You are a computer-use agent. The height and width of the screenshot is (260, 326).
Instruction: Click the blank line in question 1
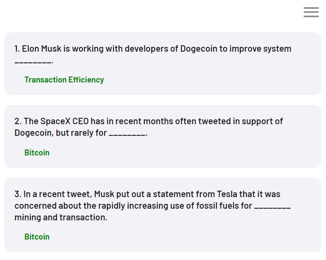(34, 62)
